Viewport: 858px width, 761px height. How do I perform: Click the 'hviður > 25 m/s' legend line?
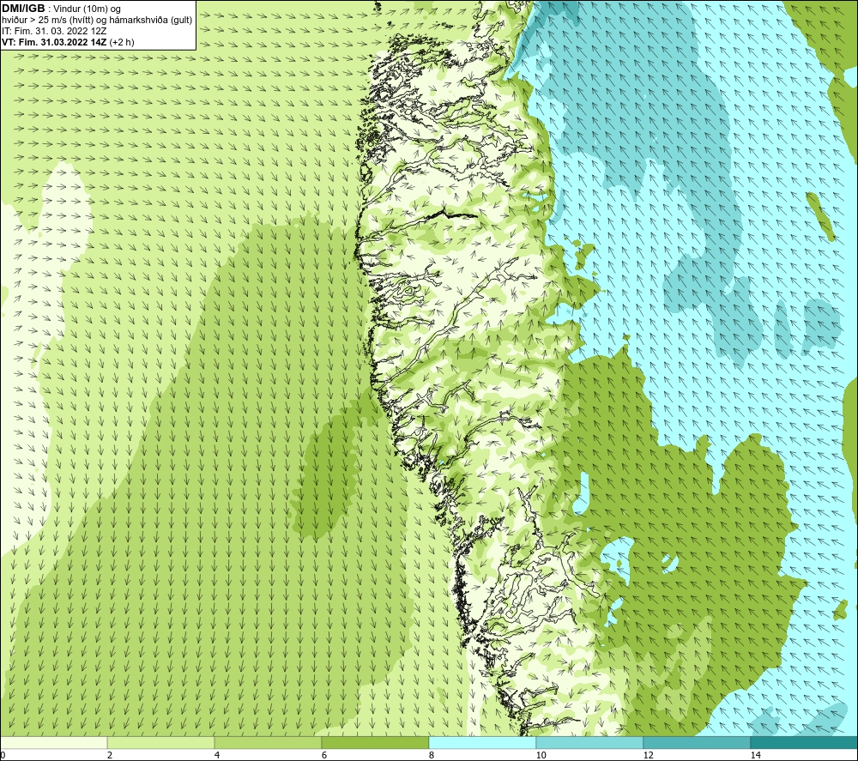[97, 21]
